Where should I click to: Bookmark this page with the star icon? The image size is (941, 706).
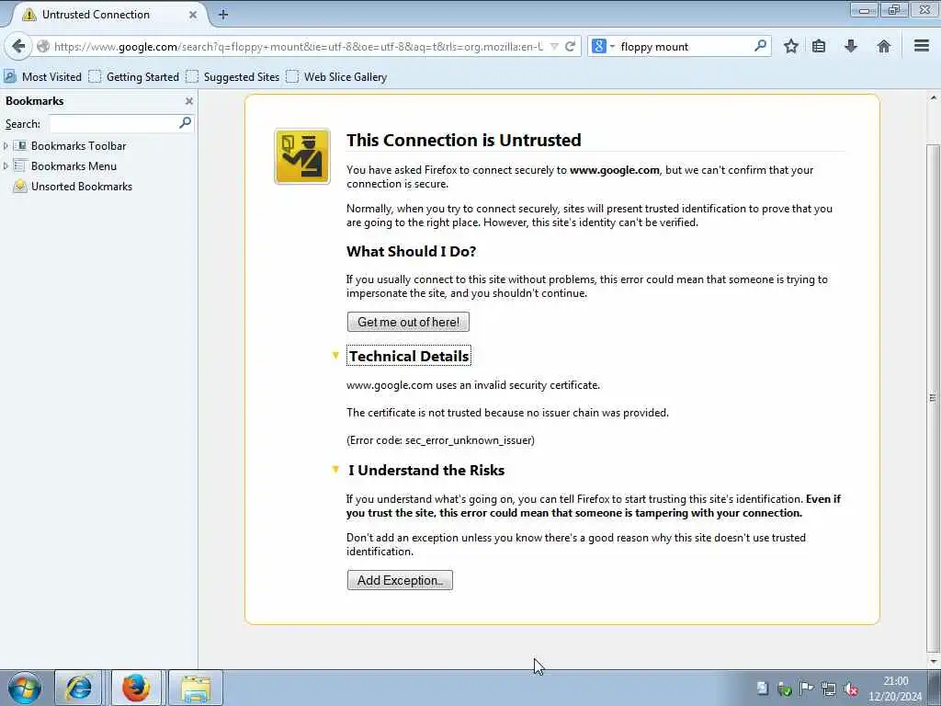click(791, 46)
